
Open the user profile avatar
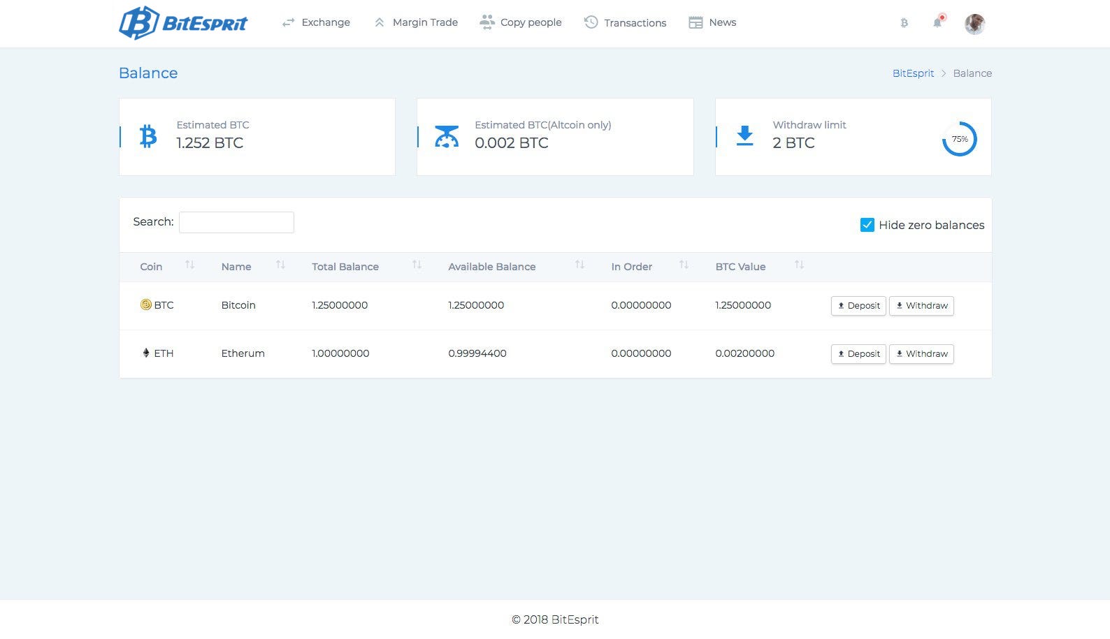pos(974,24)
